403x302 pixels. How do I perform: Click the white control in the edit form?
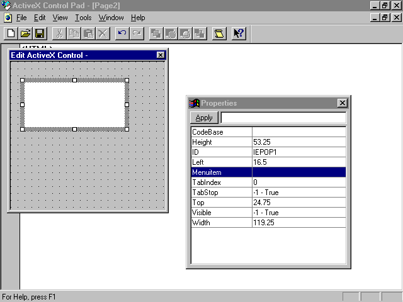(x=74, y=104)
